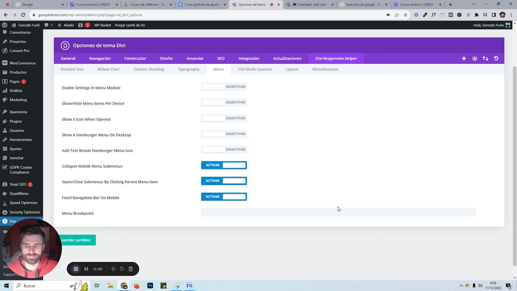Open a new browser tab with plus button

450,4
